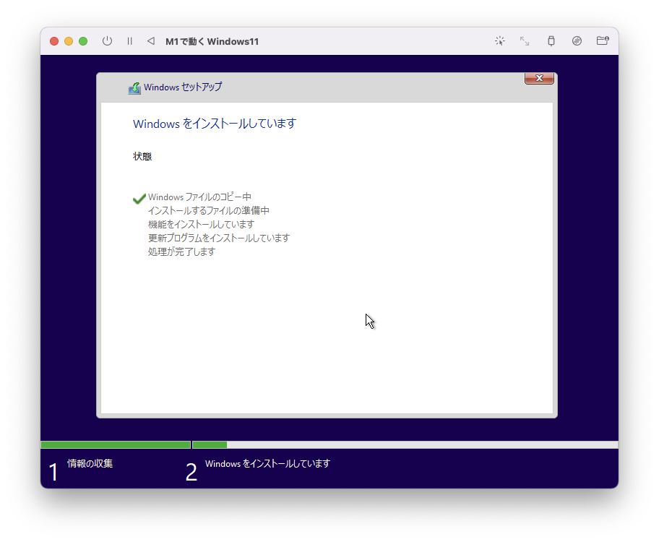Close the UTM window with the red button

click(x=54, y=41)
